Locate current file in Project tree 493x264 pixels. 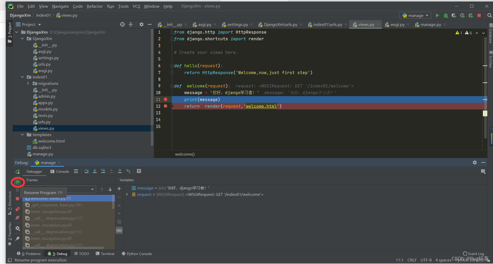click(x=122, y=24)
